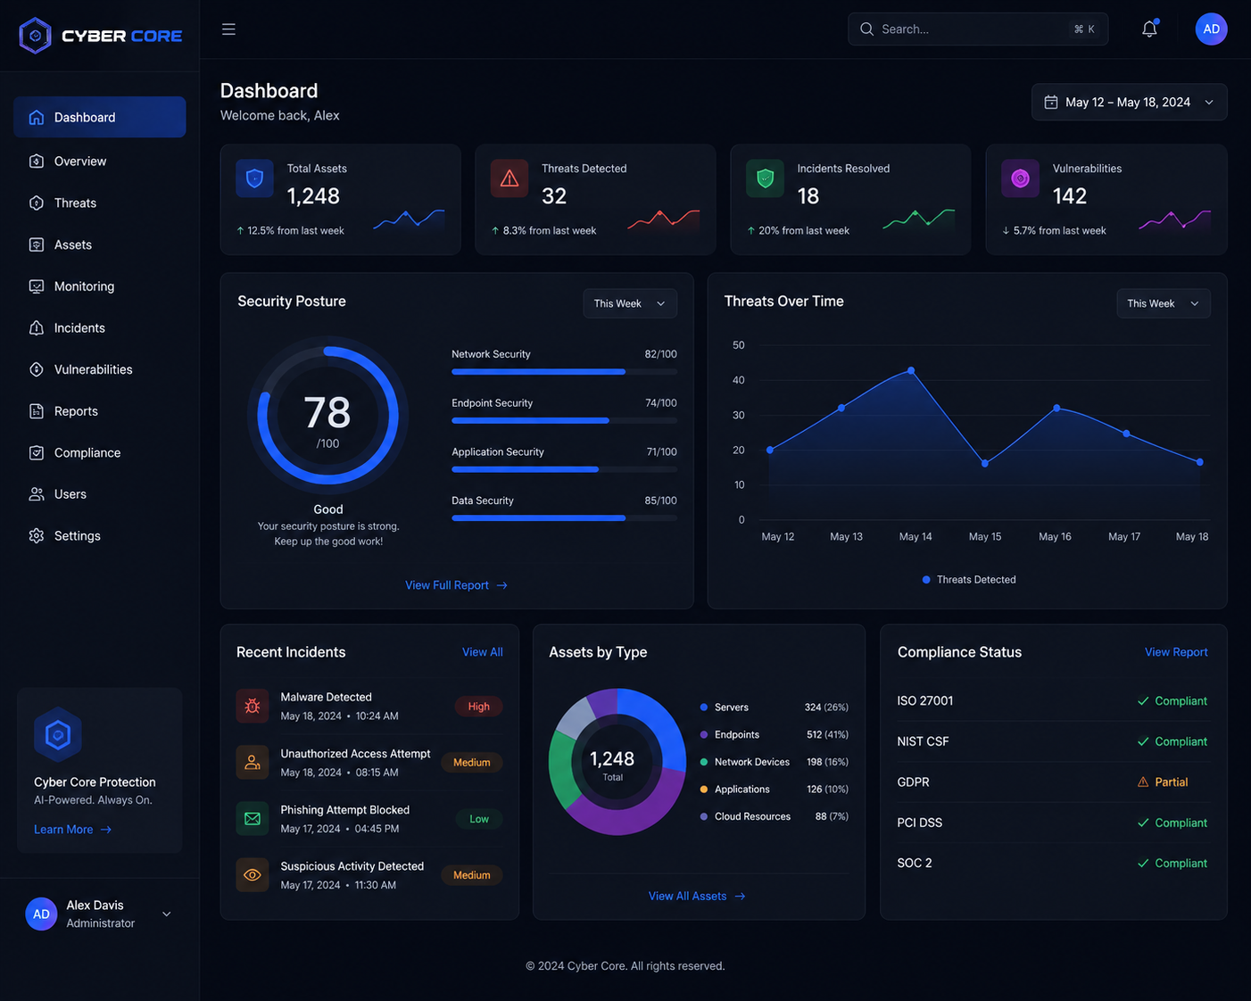
Task: Click the May 16 chart data point
Action: click(x=1056, y=408)
